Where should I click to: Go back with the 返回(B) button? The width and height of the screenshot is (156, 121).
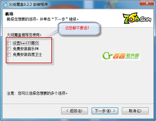pos(75,111)
